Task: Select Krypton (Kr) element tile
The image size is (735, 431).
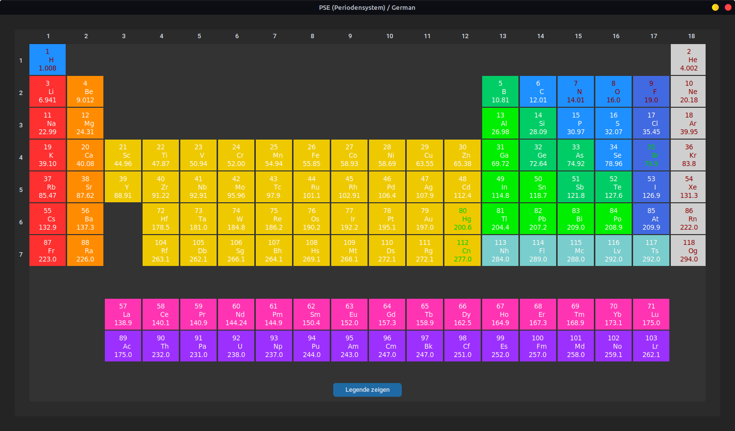Action: click(x=688, y=155)
